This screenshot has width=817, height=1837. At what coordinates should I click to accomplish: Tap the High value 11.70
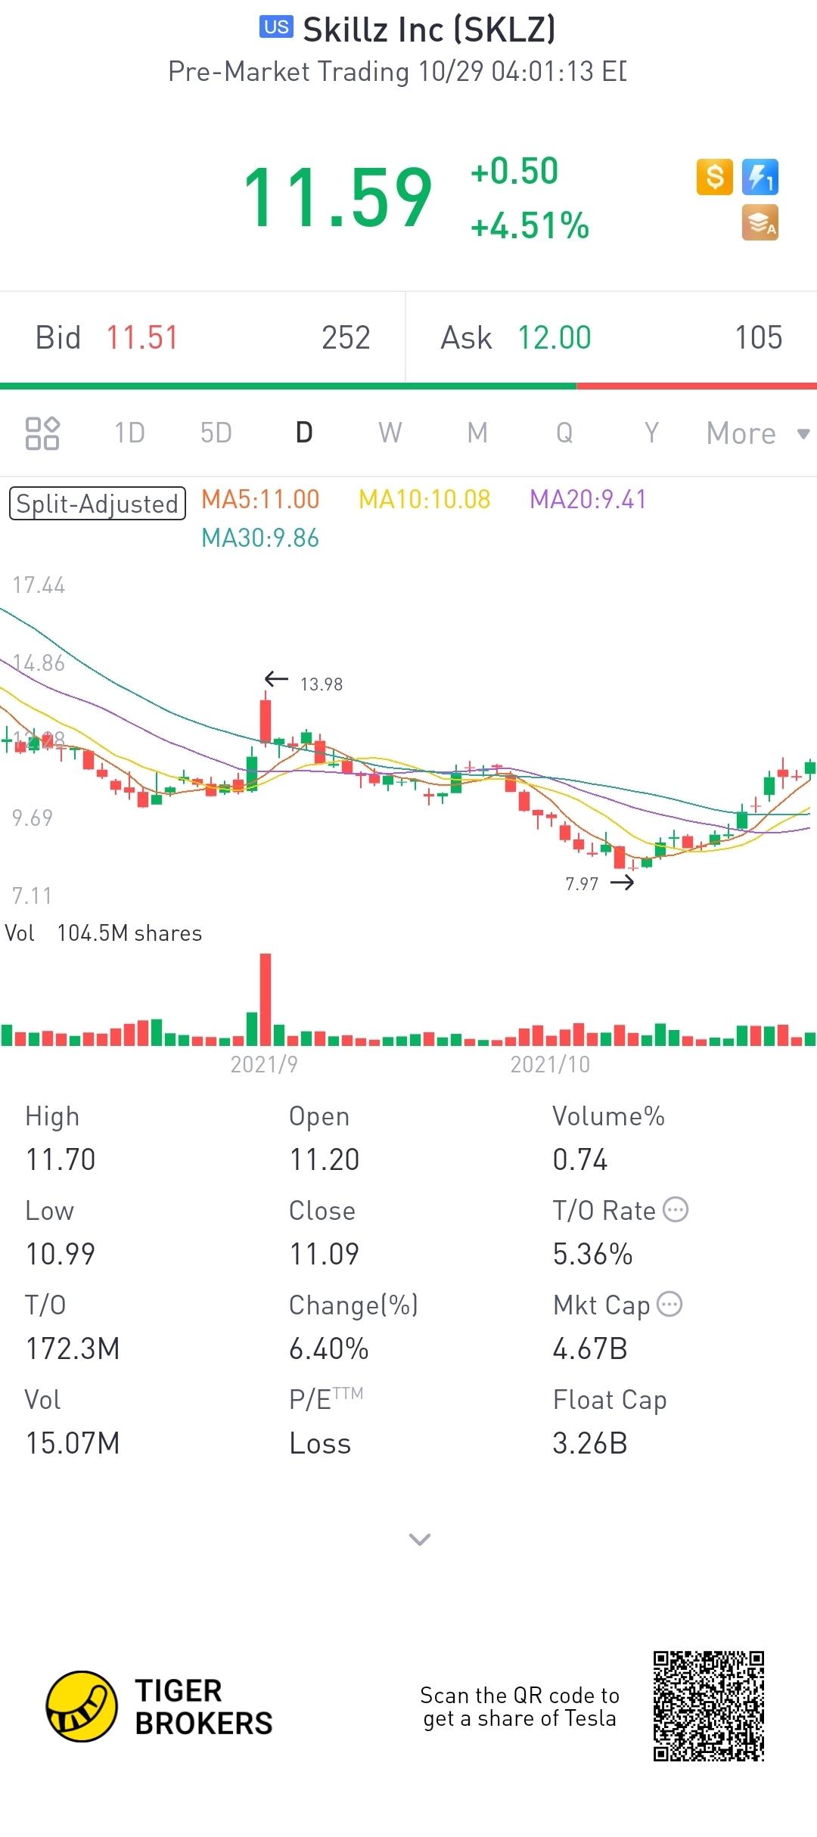tap(61, 1159)
